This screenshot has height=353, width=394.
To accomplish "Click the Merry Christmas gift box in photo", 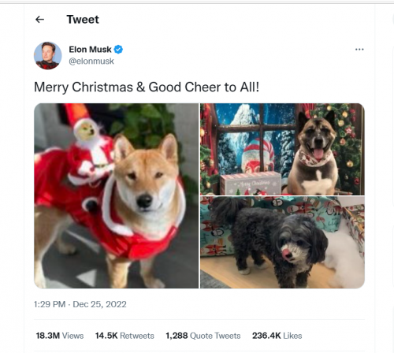I will click(x=251, y=183).
